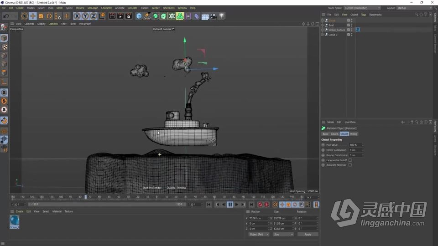Viewport: 438px width, 246px height.
Task: Switch to the Phong tab in attributes
Action: (x=353, y=134)
